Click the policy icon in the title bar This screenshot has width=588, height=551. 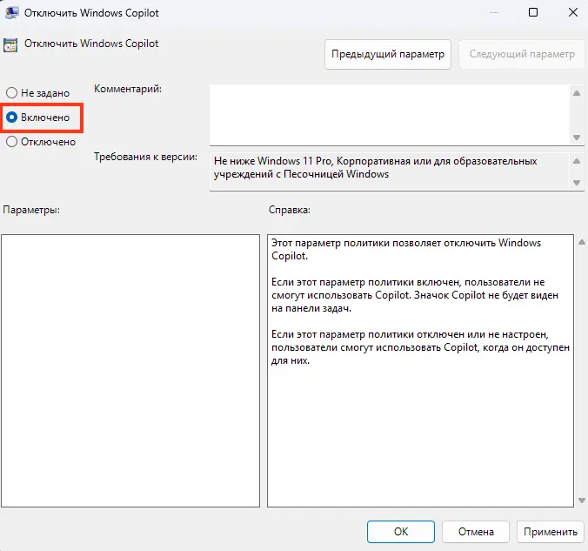coord(13,13)
